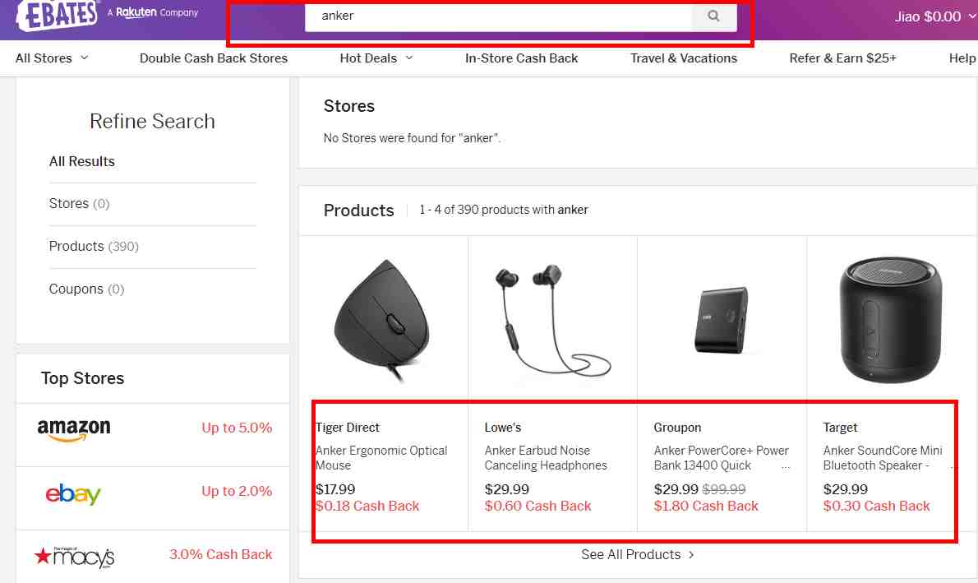978x583 pixels.
Task: Click the eBay store logo
Action: coord(73,493)
